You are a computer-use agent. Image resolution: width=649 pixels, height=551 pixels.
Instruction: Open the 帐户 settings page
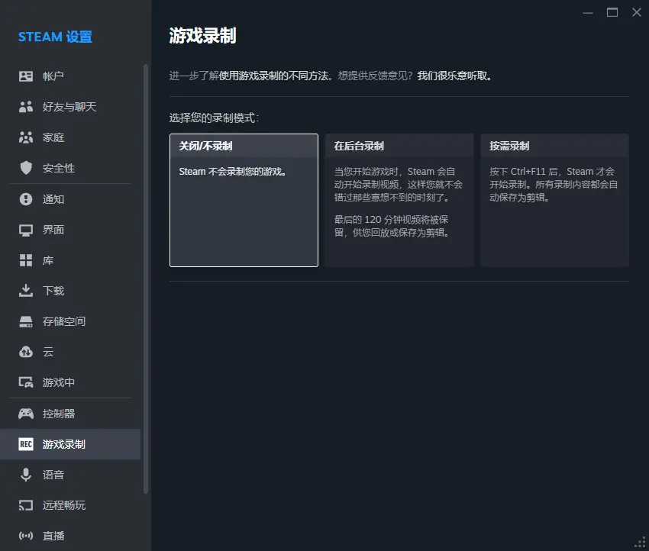(x=70, y=76)
